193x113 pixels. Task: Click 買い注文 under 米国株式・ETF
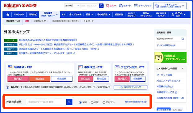[18, 79]
